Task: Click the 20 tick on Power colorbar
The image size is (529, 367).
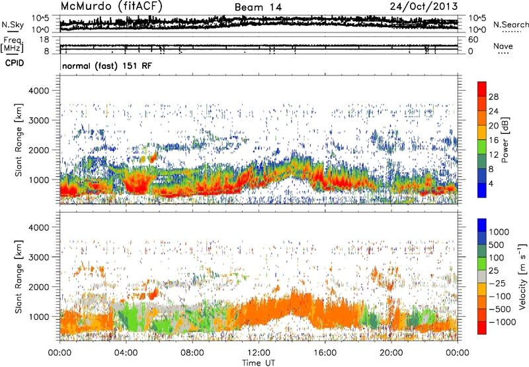Action: coord(493,126)
